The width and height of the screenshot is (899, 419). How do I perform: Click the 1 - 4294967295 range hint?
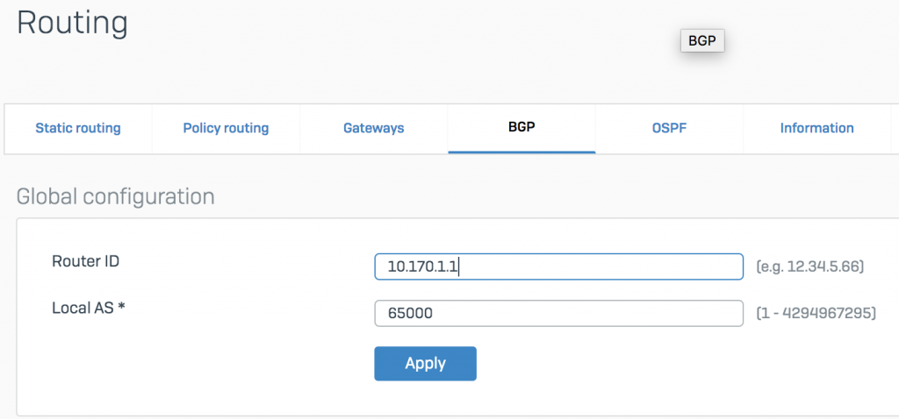[816, 314]
